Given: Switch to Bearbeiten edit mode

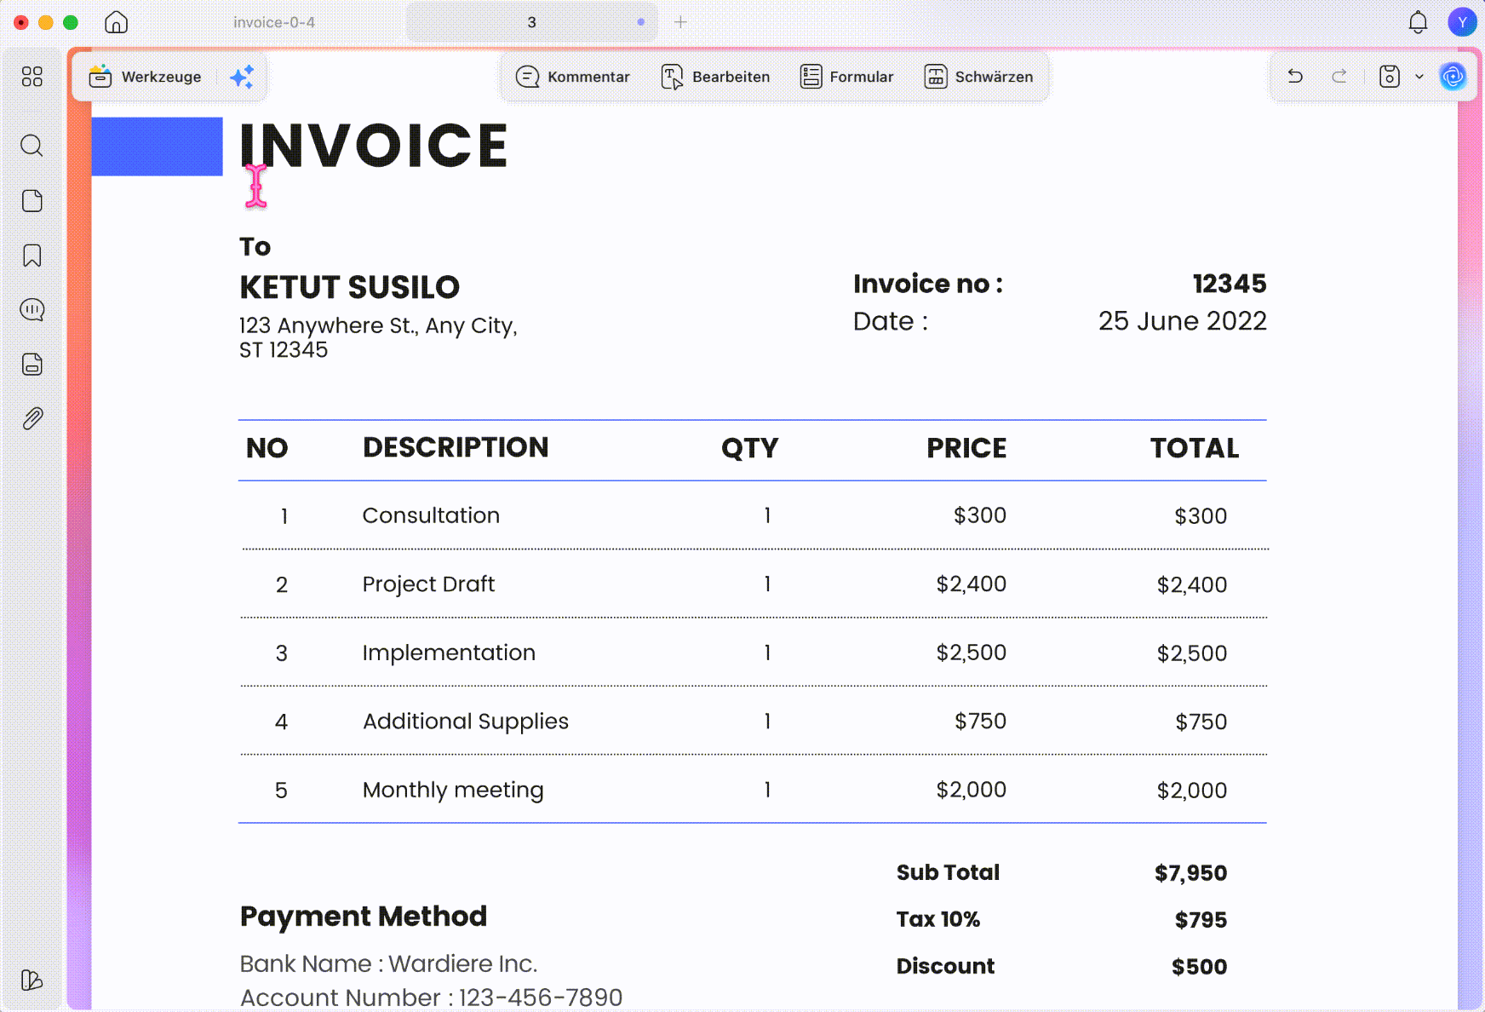Looking at the screenshot, I should (715, 77).
